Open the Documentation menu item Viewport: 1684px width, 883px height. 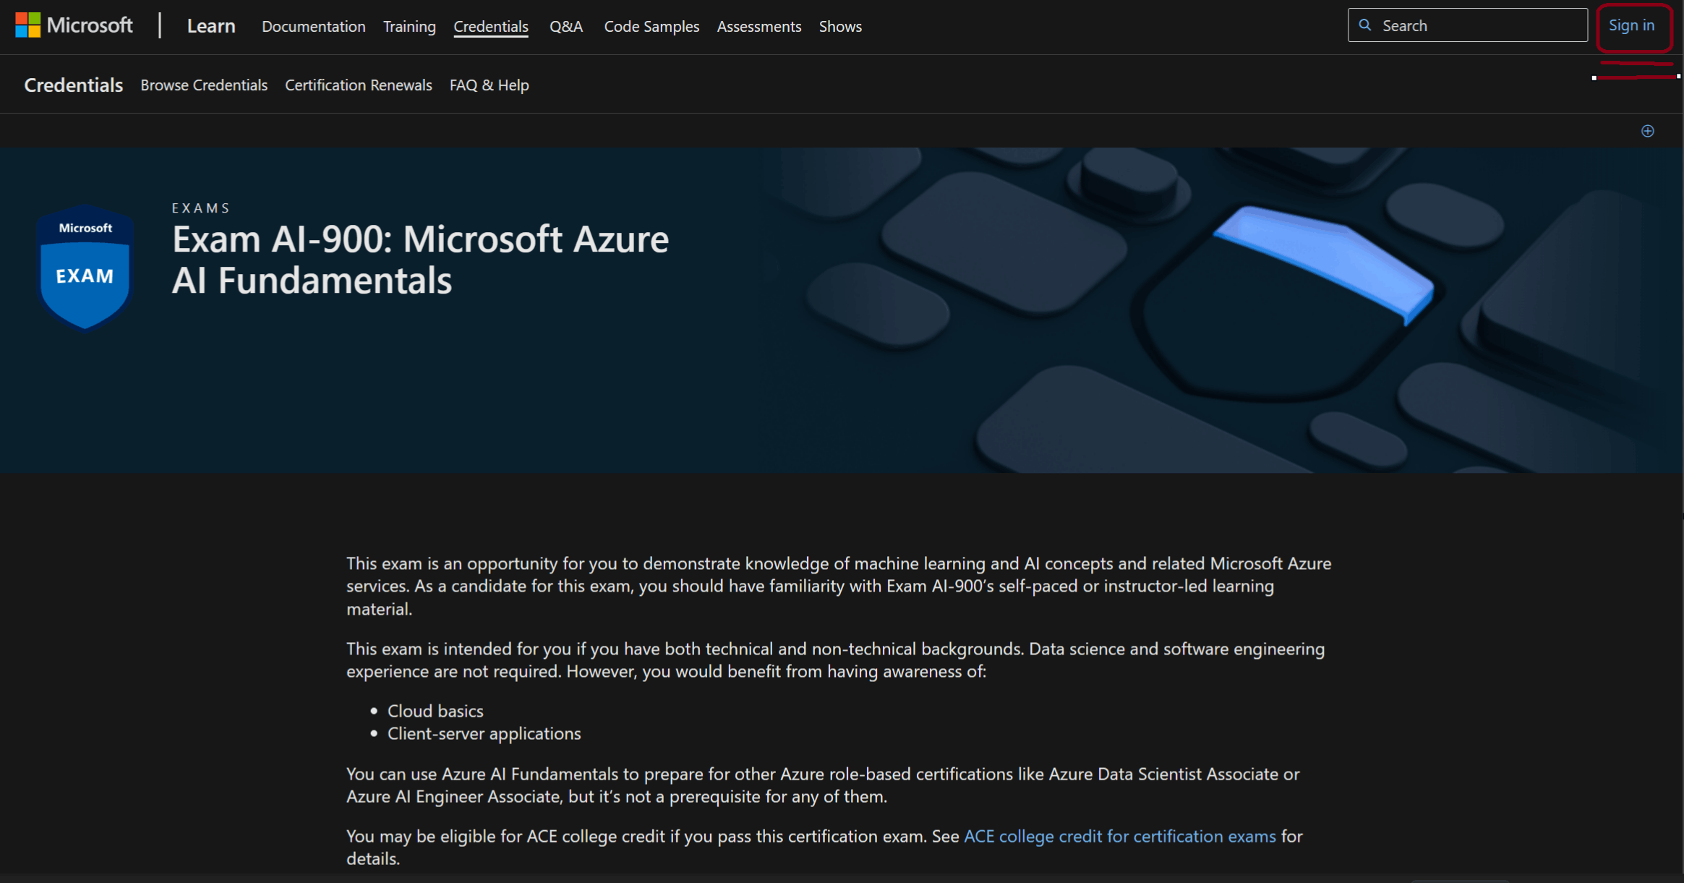tap(314, 27)
